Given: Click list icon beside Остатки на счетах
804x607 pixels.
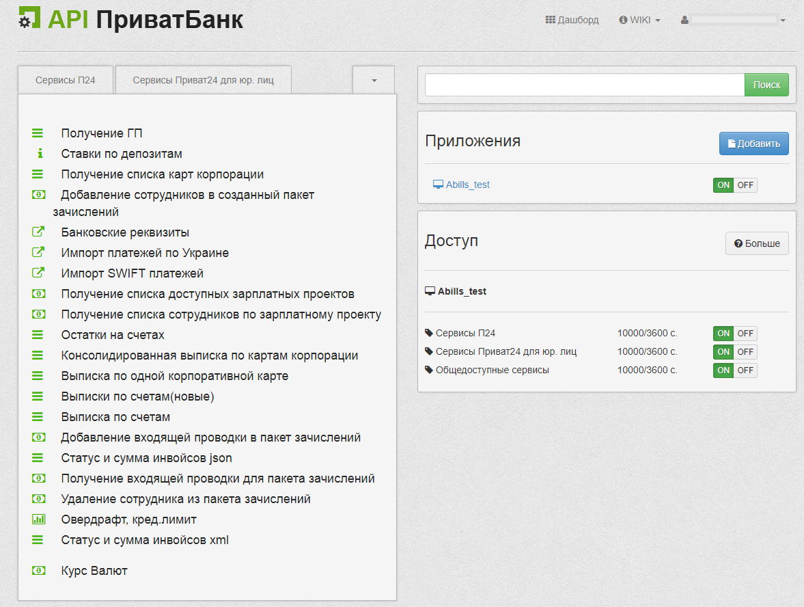Looking at the screenshot, I should tap(38, 334).
